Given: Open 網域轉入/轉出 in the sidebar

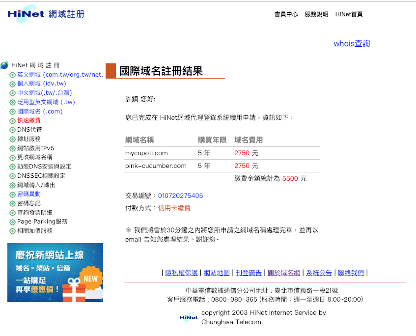Looking at the screenshot, I should pyautogui.click(x=36, y=185).
